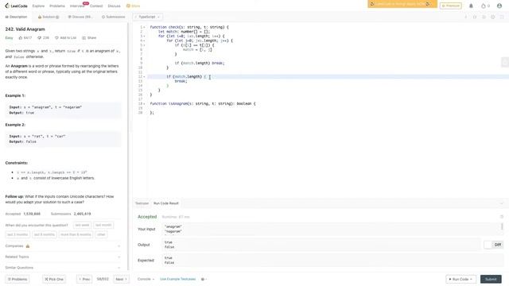Click the '242. Valid Anagram' title
Image resolution: width=509 pixels, height=286 pixels.
25,29
